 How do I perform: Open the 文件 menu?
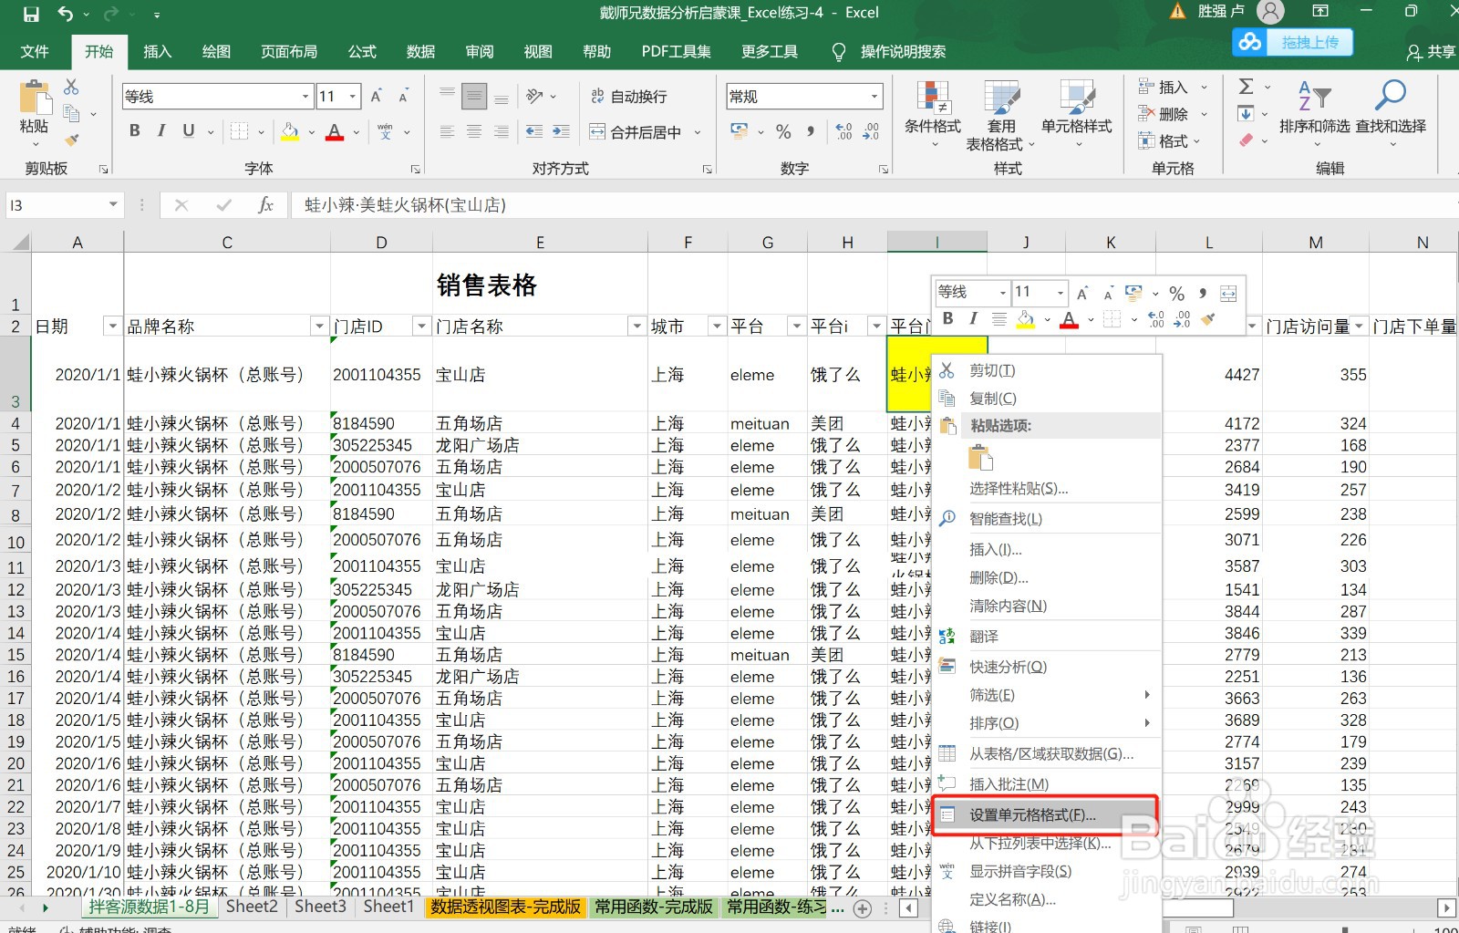pyautogui.click(x=35, y=52)
